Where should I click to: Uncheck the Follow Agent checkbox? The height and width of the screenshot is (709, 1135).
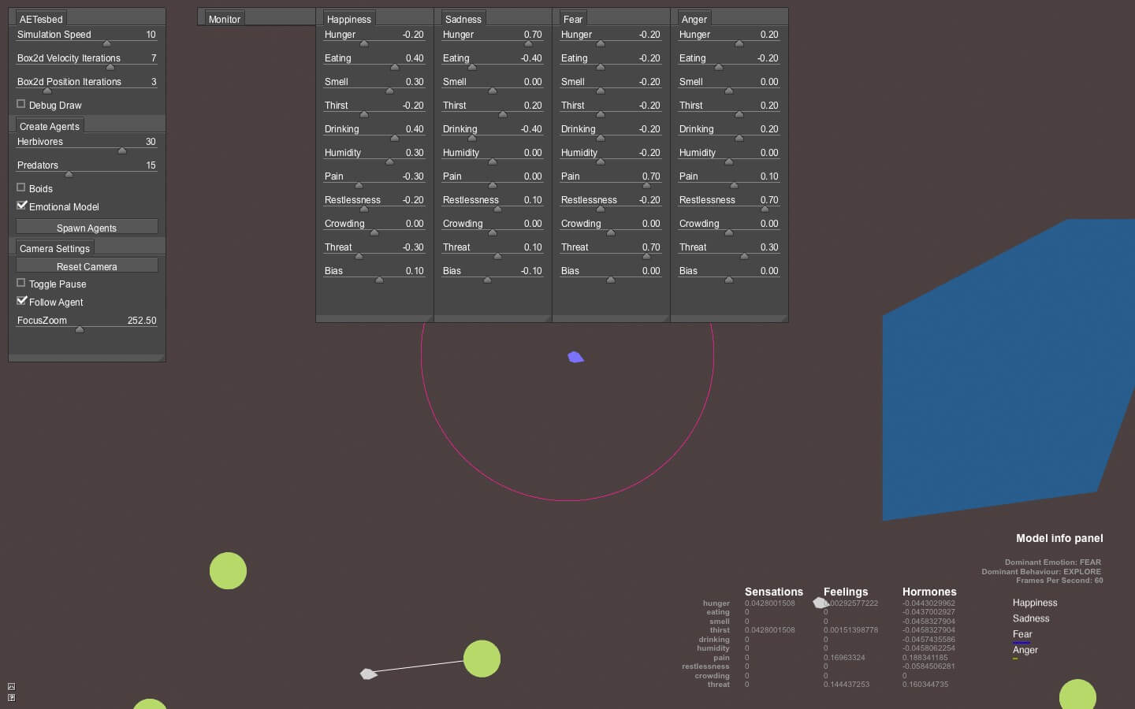pos(22,301)
